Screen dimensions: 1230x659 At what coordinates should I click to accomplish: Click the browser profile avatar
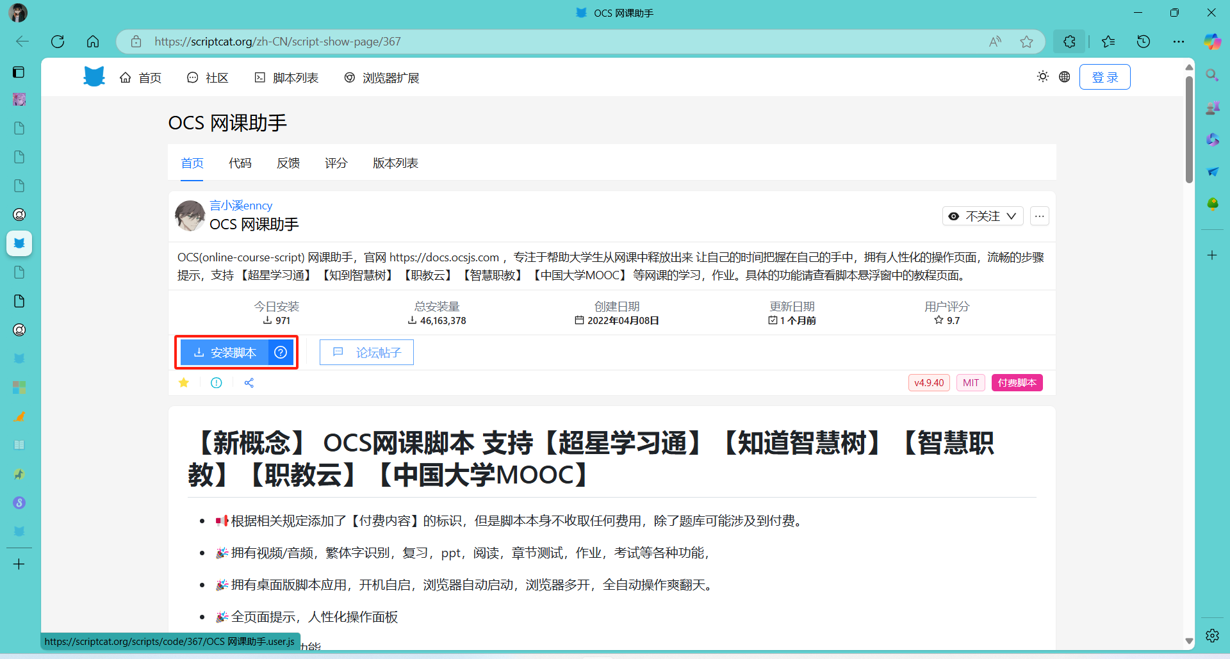coord(18,13)
